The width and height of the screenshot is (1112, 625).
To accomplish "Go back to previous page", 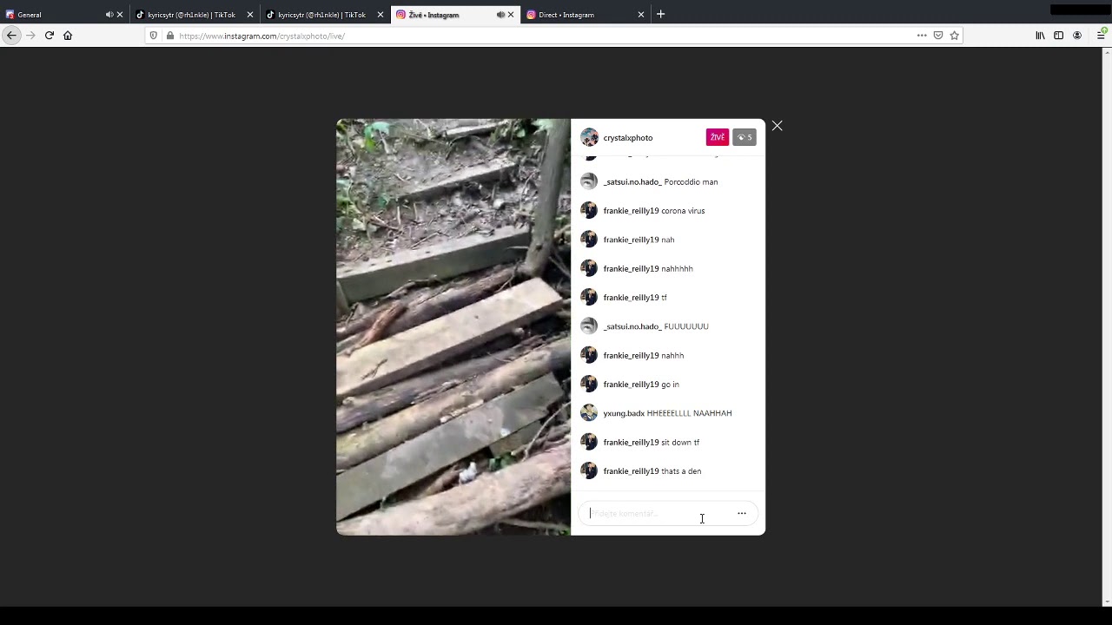I will [11, 35].
